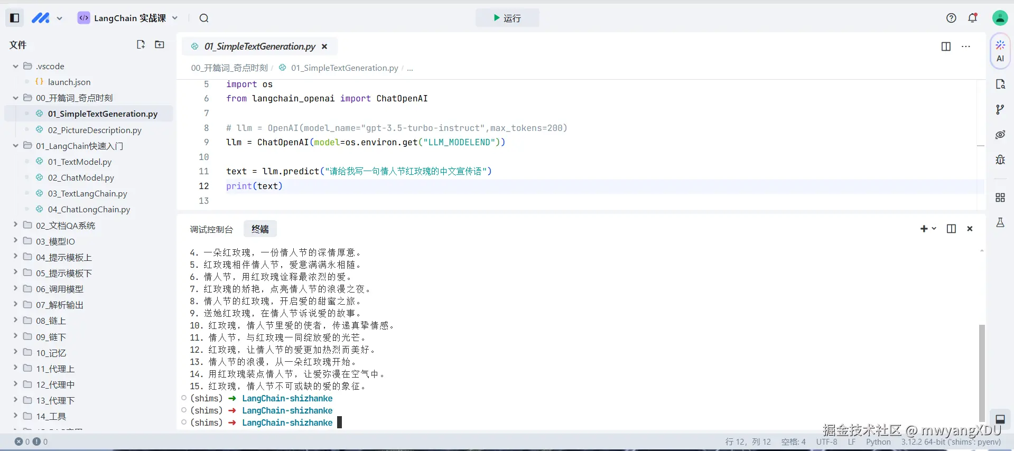Click 行 12, 列 12 cursor position
1014x451 pixels.
point(748,442)
